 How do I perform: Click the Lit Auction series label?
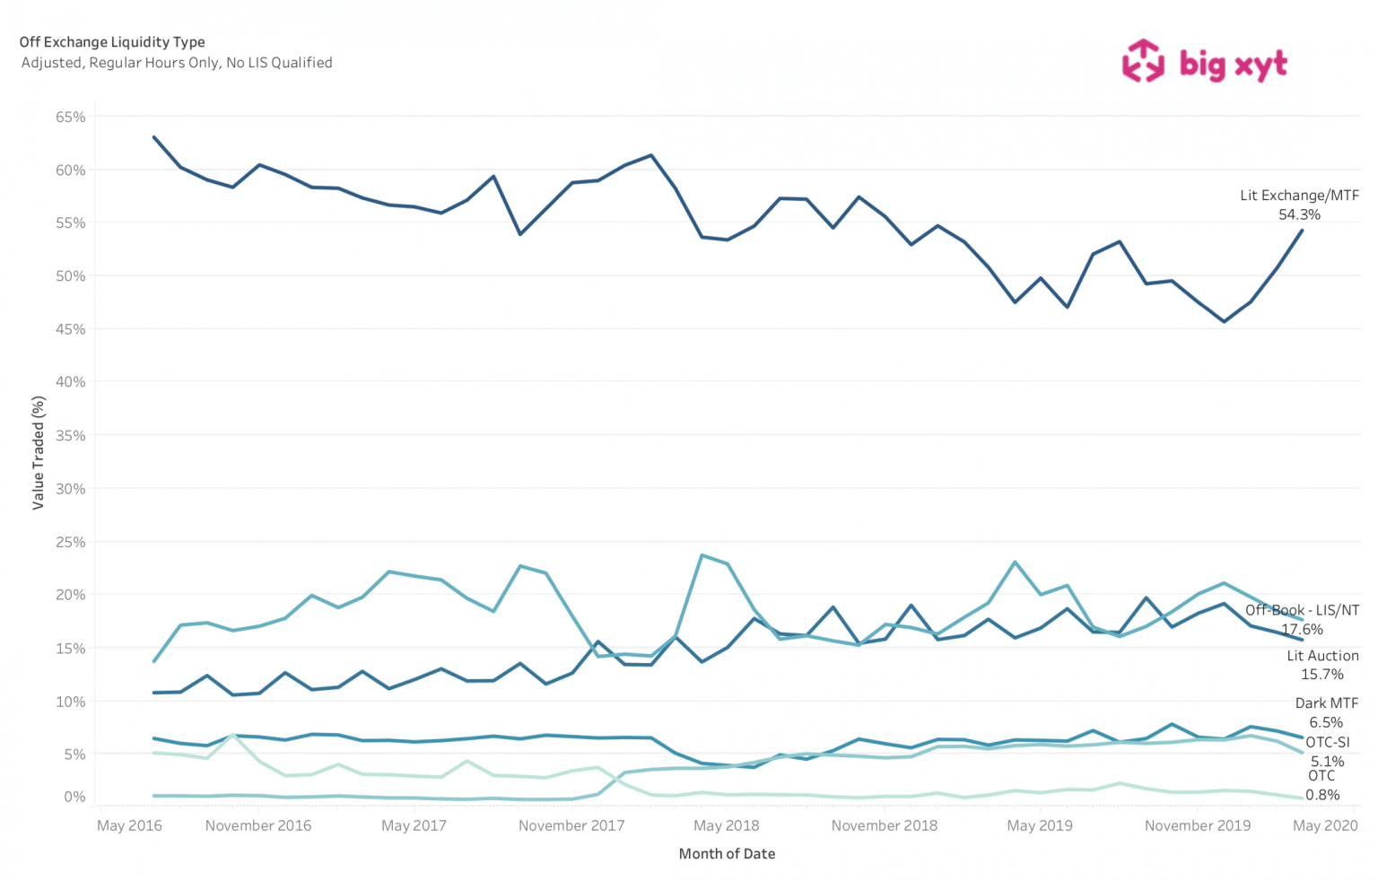pos(1322,656)
